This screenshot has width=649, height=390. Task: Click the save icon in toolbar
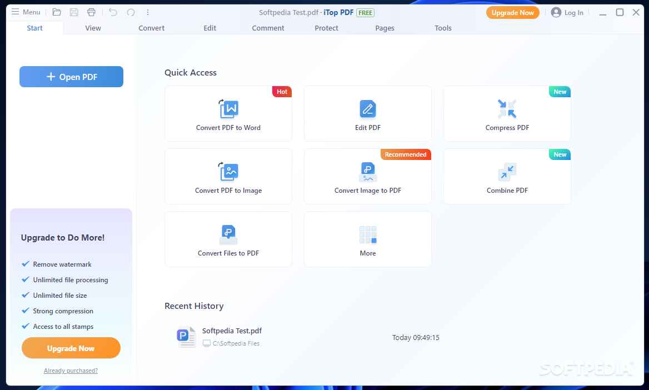74,12
